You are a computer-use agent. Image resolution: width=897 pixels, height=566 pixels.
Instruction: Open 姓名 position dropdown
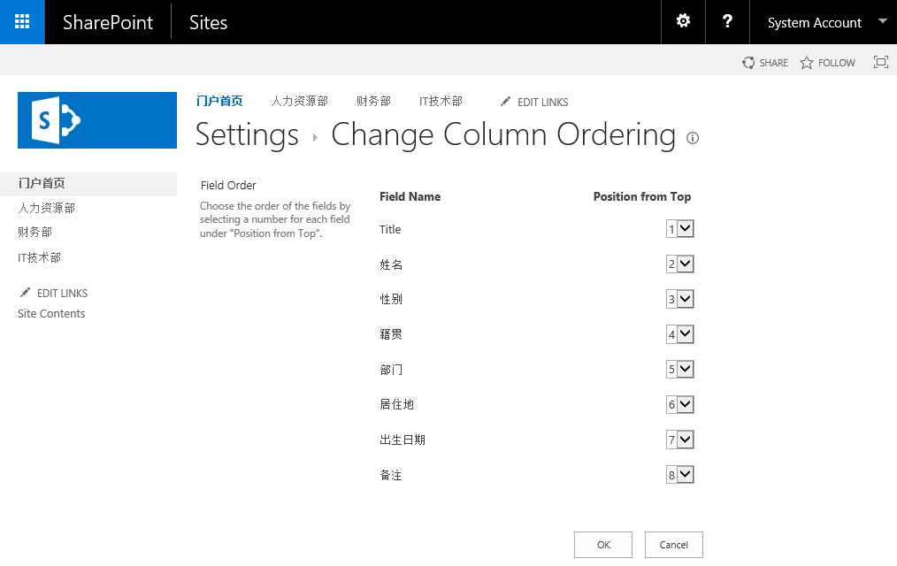[x=680, y=264]
